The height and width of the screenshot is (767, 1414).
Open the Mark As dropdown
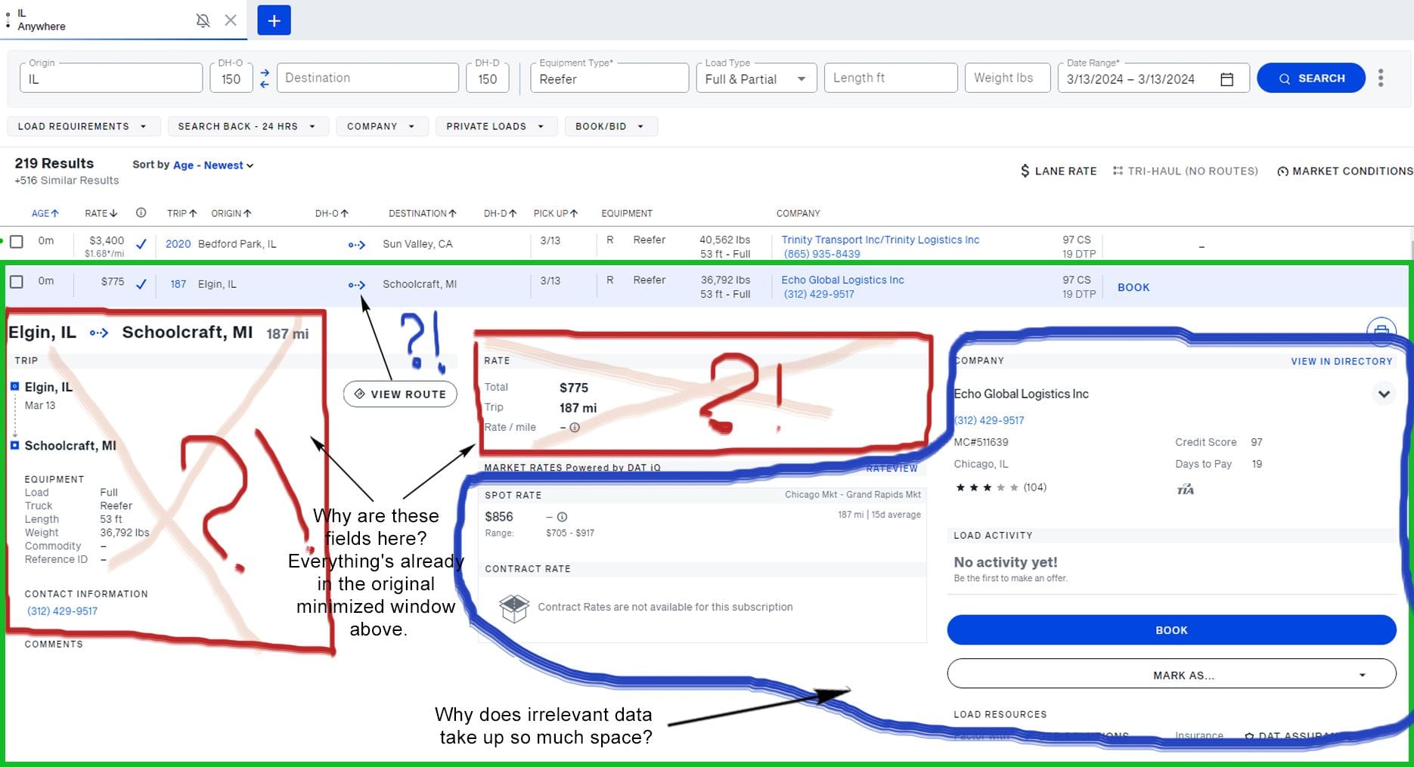coord(1171,675)
